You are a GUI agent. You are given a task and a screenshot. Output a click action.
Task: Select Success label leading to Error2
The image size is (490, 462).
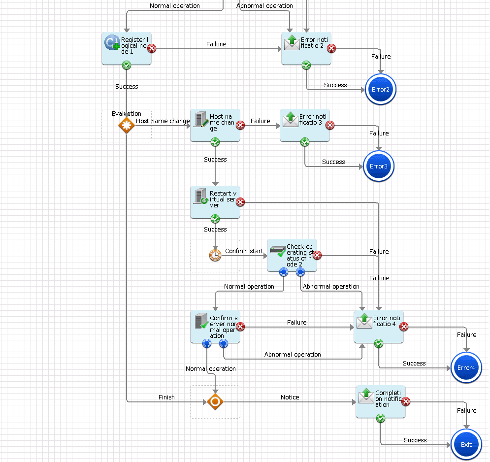[x=335, y=85]
